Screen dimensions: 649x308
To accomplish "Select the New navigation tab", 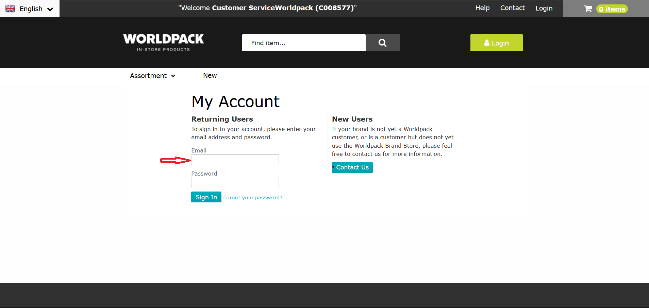I will pyautogui.click(x=210, y=76).
